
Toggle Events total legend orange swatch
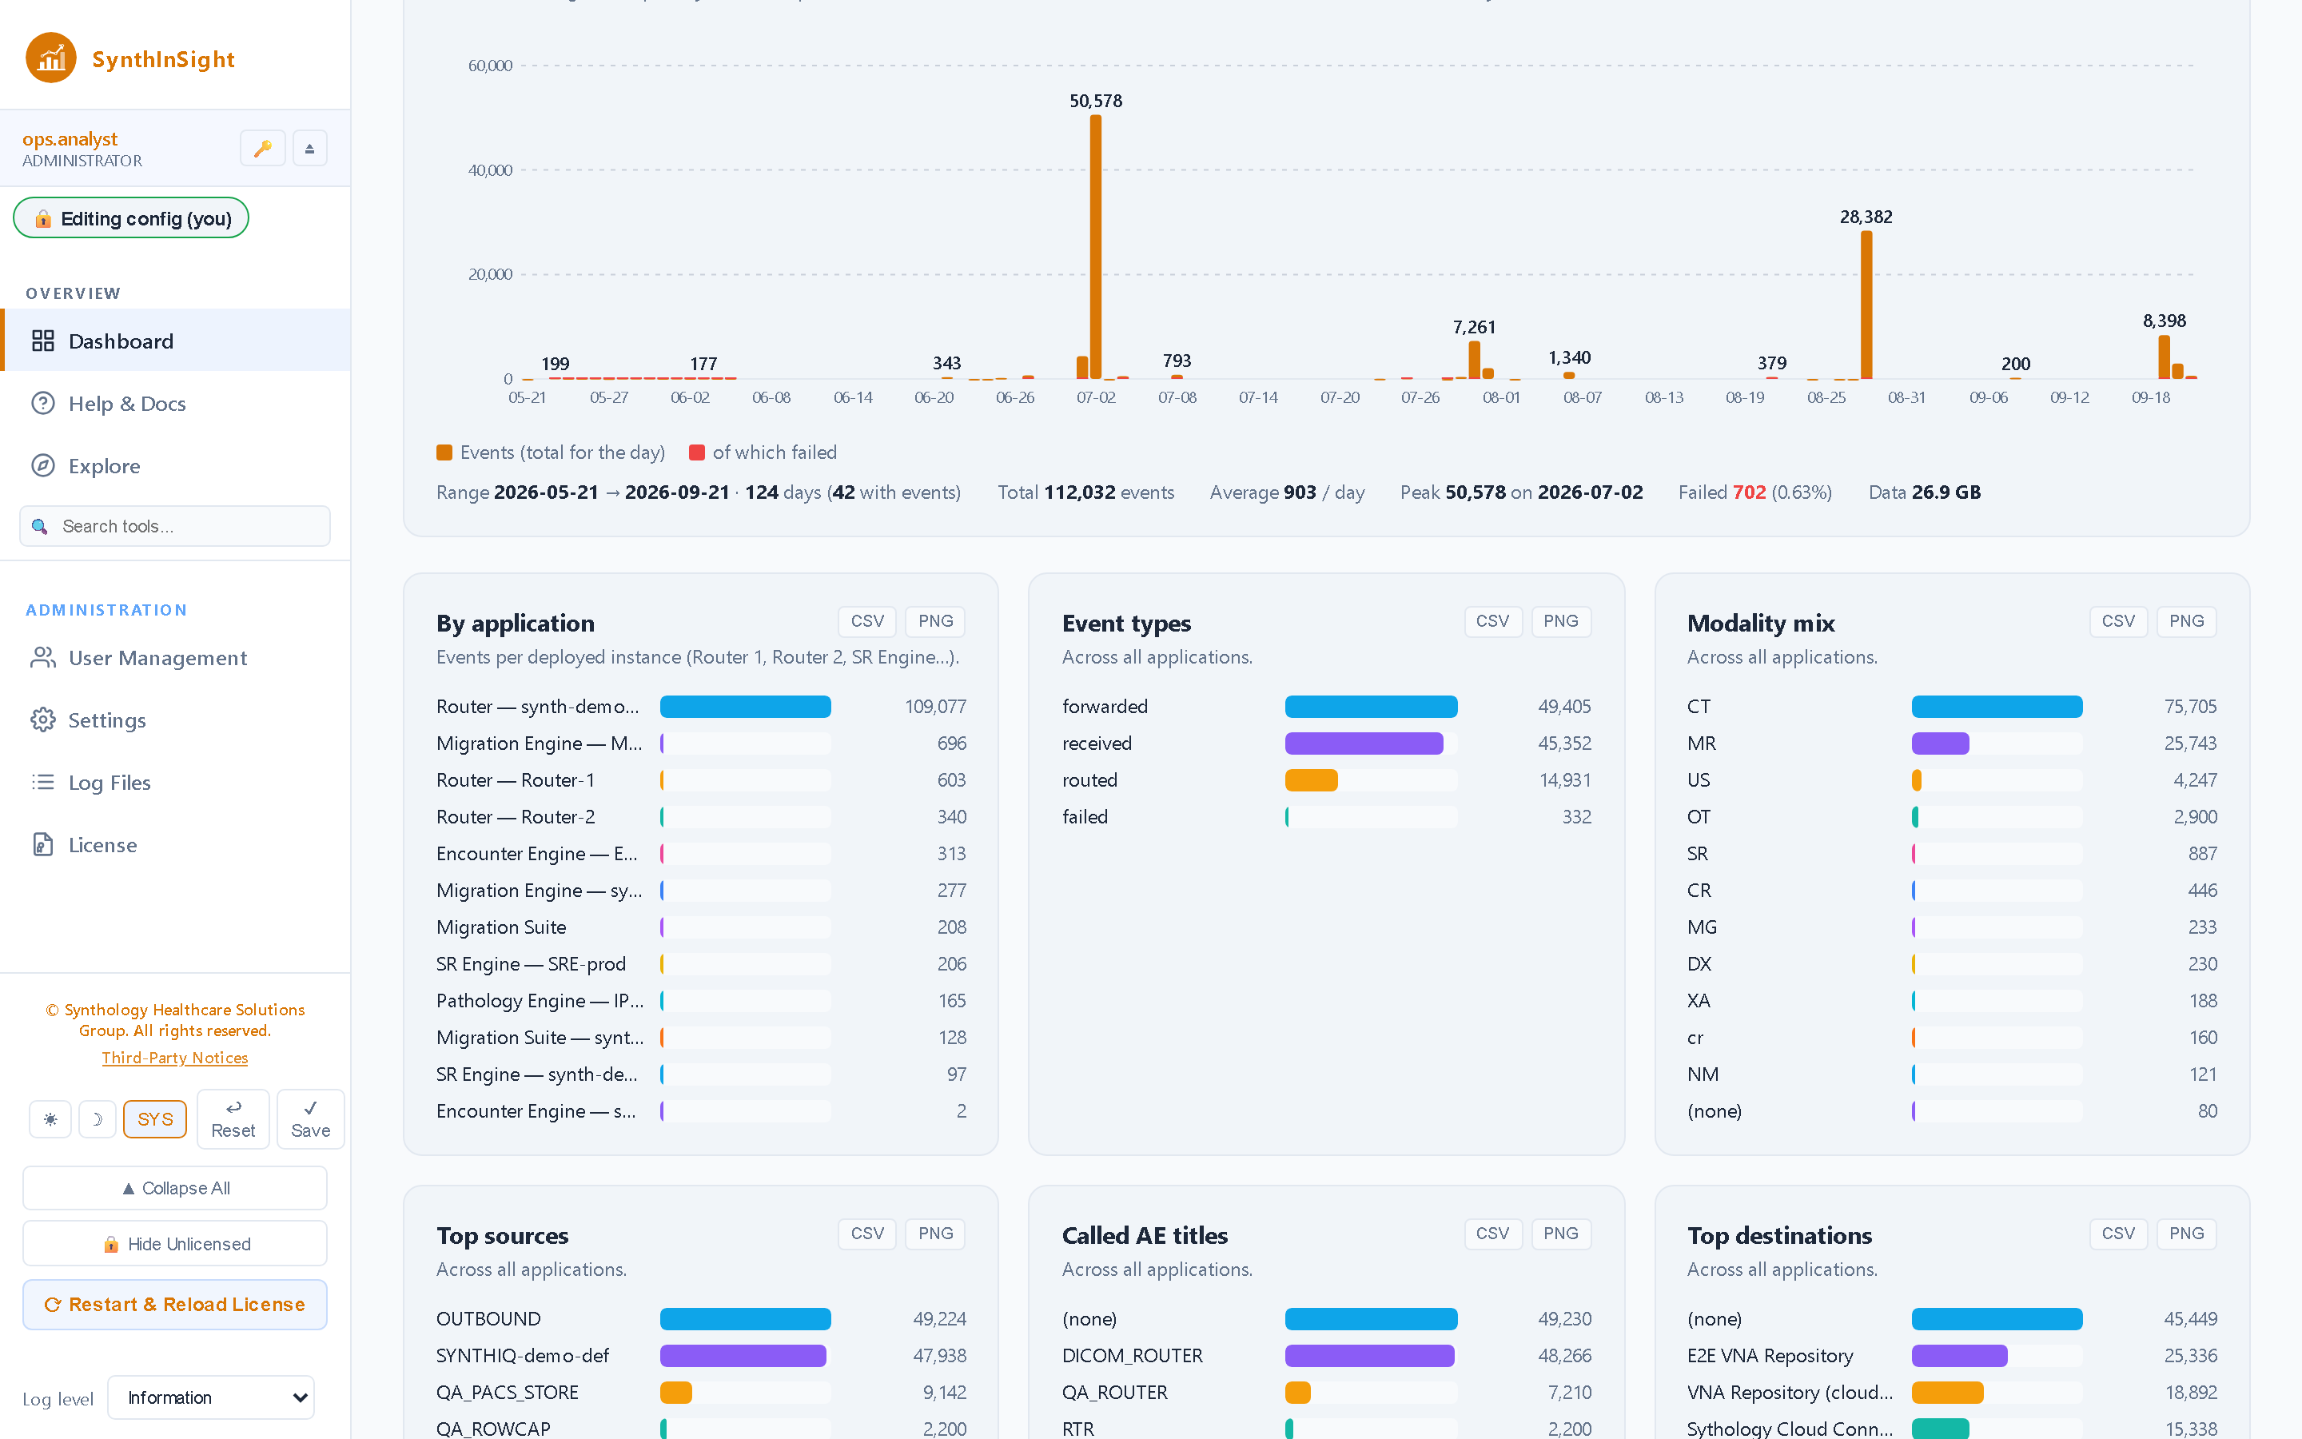tap(444, 453)
